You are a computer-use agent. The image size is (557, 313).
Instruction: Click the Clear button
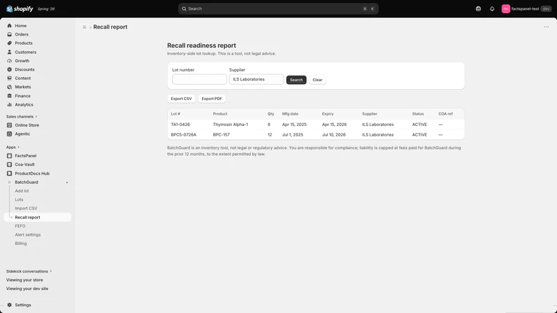click(x=317, y=80)
